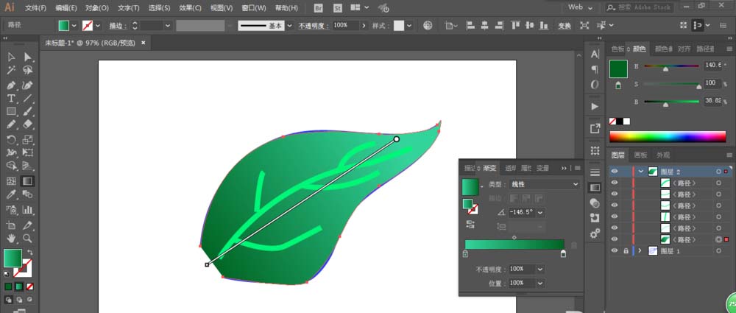Image resolution: width=736 pixels, height=313 pixels.
Task: Switch to the 画板 panel tab
Action: [x=640, y=155]
